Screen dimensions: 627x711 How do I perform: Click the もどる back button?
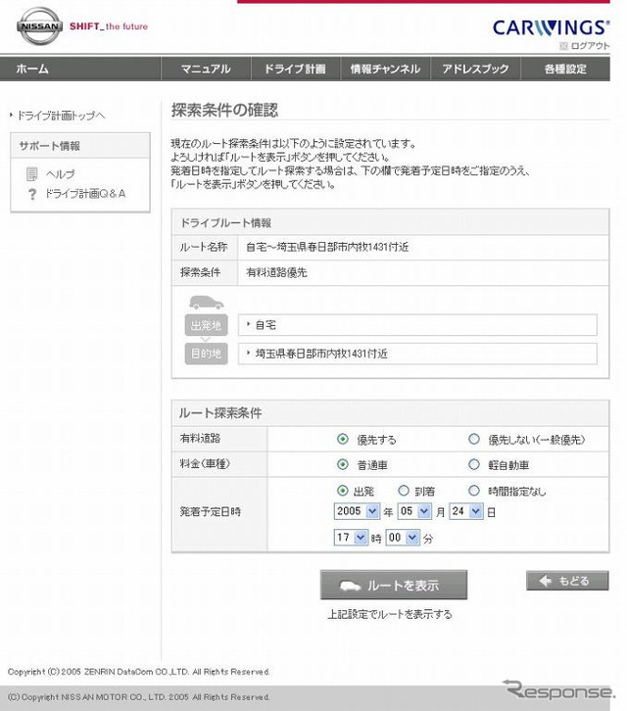567,581
